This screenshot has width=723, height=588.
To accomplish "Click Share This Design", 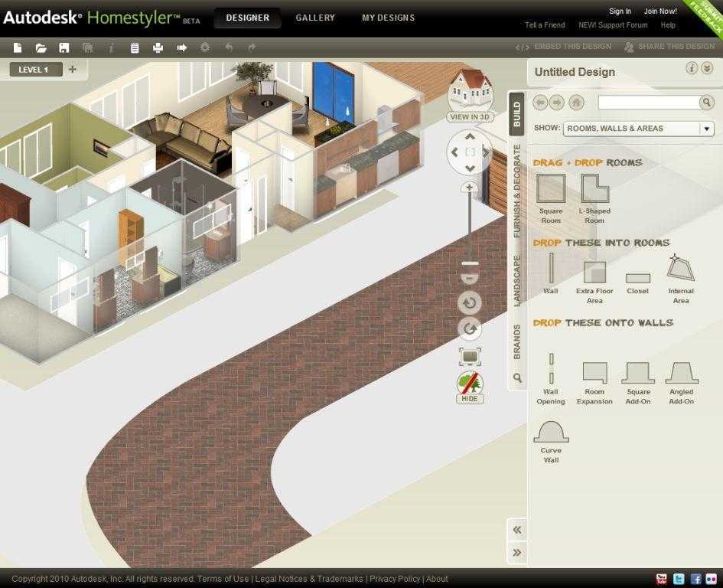I will 669,47.
